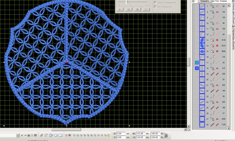Select the rectangle drawing tool
The width and height of the screenshot is (235, 141).
pos(61,135)
